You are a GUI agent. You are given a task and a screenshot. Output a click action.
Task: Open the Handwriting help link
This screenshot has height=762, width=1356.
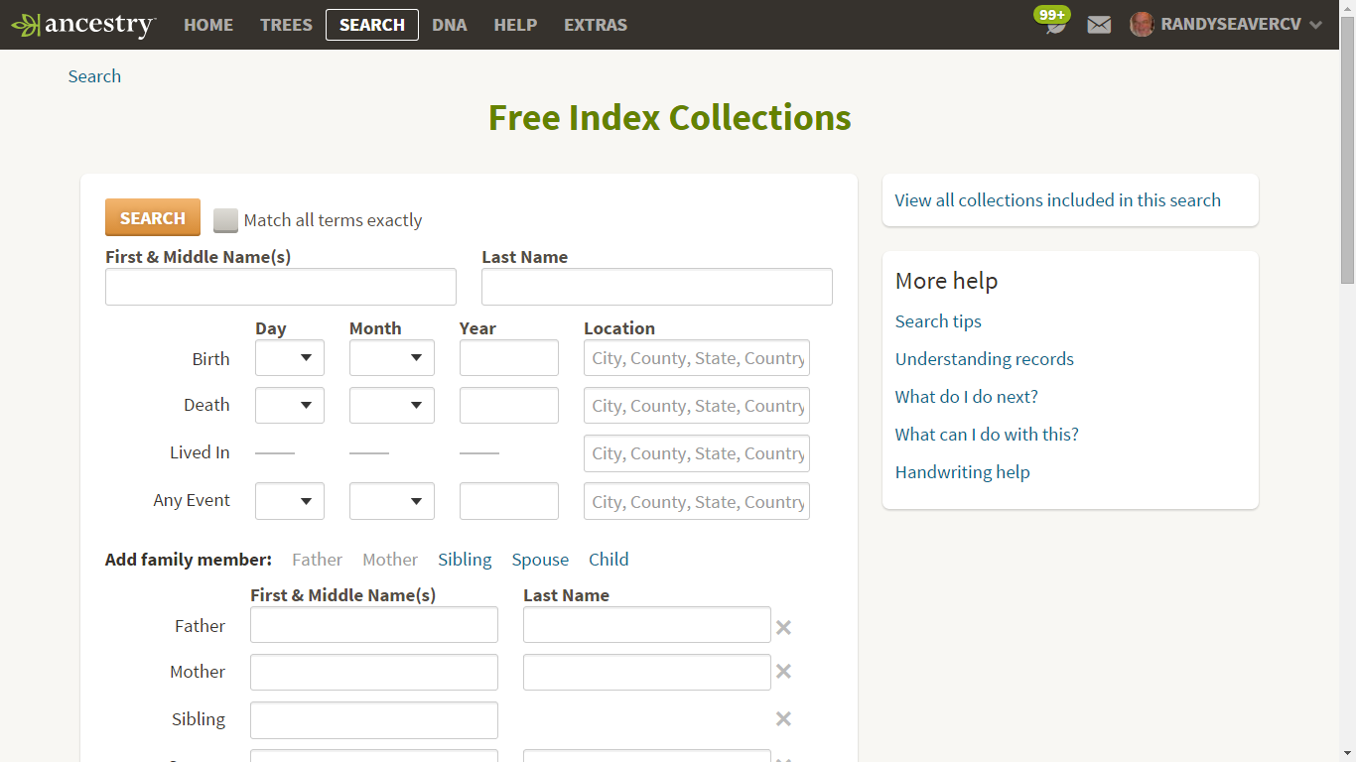pos(962,471)
